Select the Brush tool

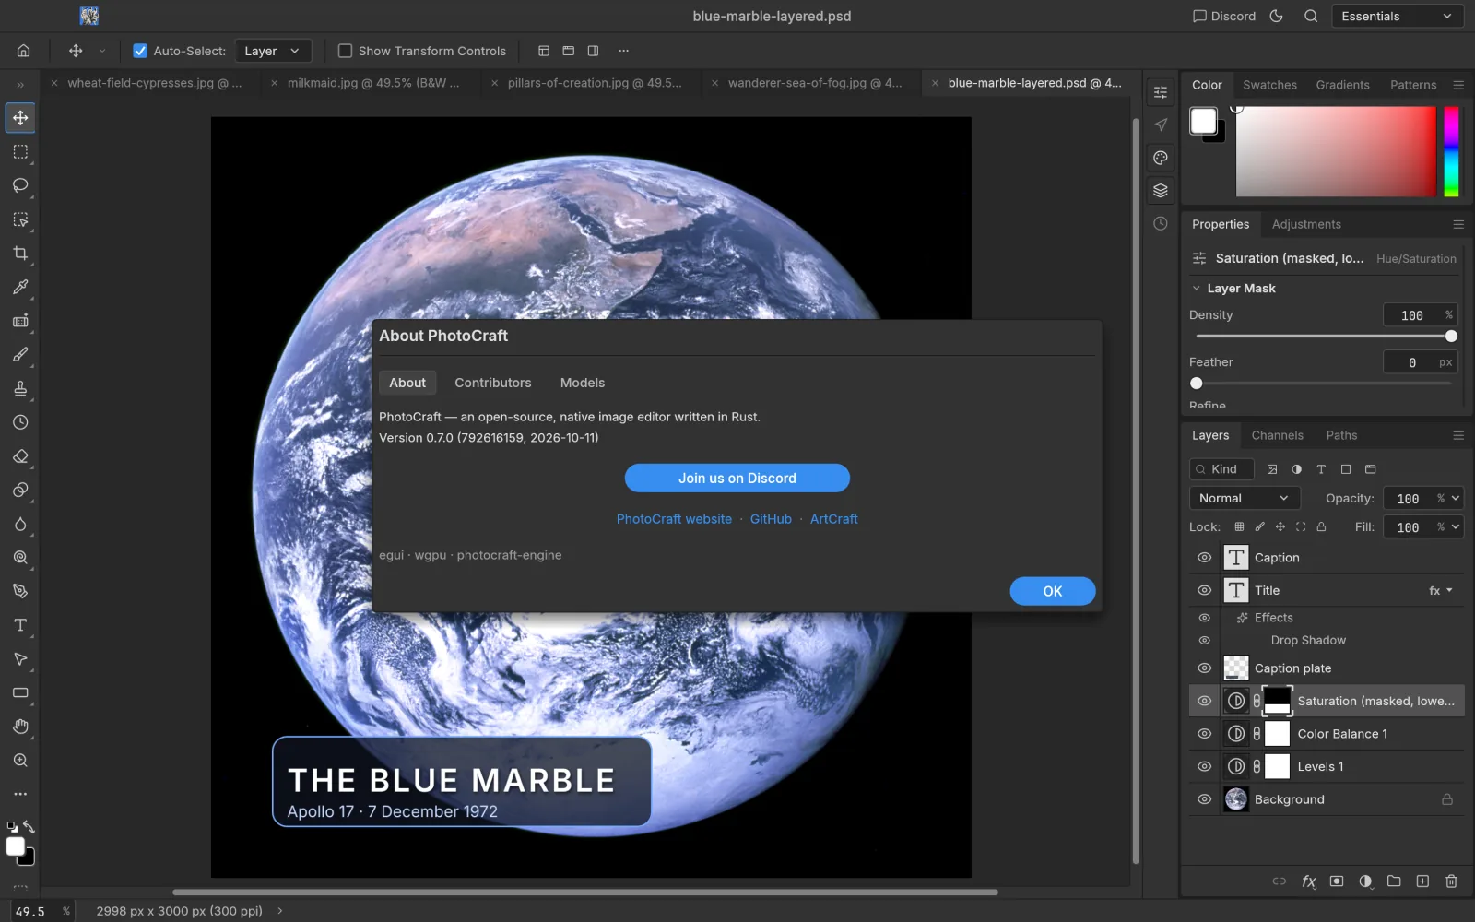click(x=20, y=355)
